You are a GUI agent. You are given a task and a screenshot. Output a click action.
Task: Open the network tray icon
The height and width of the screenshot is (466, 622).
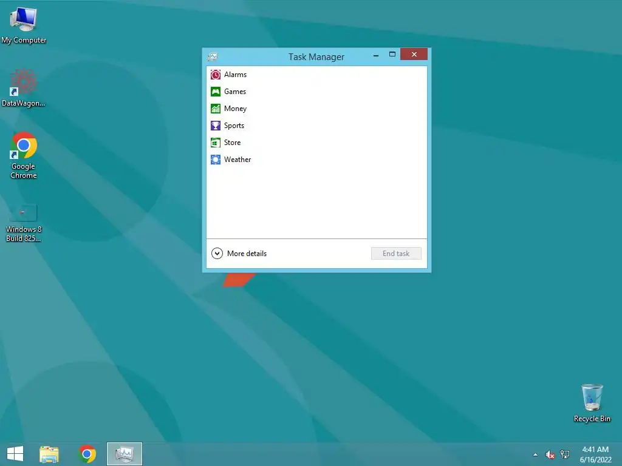pos(565,454)
